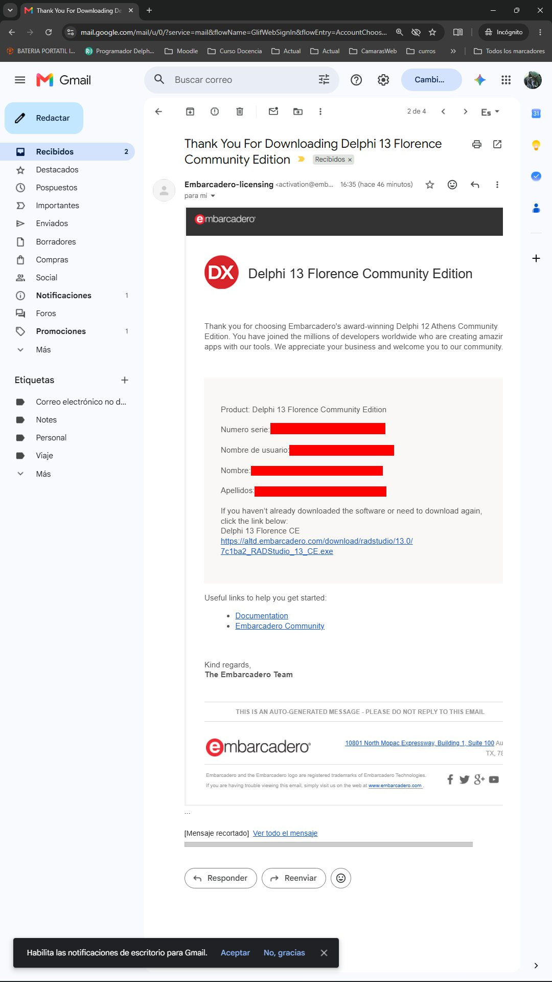This screenshot has height=982, width=552.
Task: Open Gmail settings gear
Action: (x=383, y=80)
